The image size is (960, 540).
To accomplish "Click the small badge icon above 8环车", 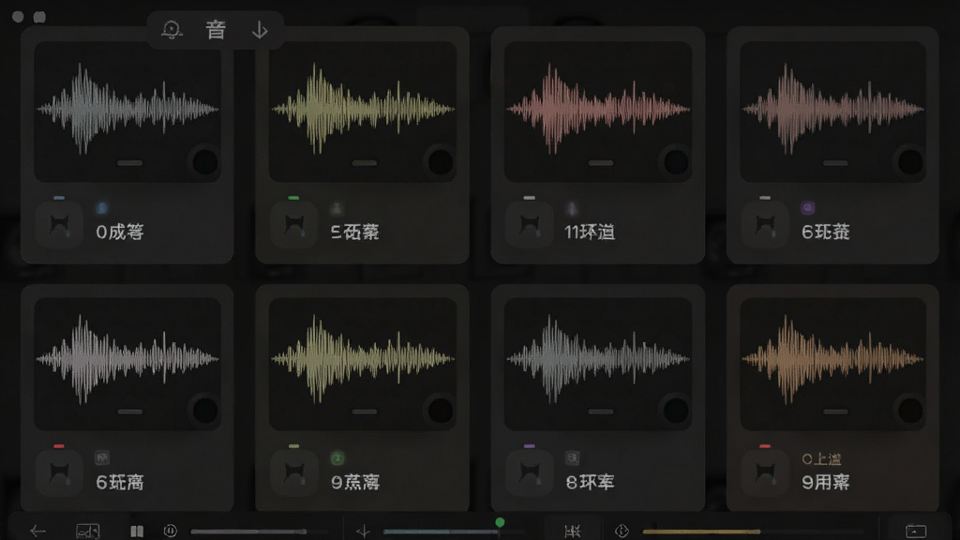I will pyautogui.click(x=572, y=457).
